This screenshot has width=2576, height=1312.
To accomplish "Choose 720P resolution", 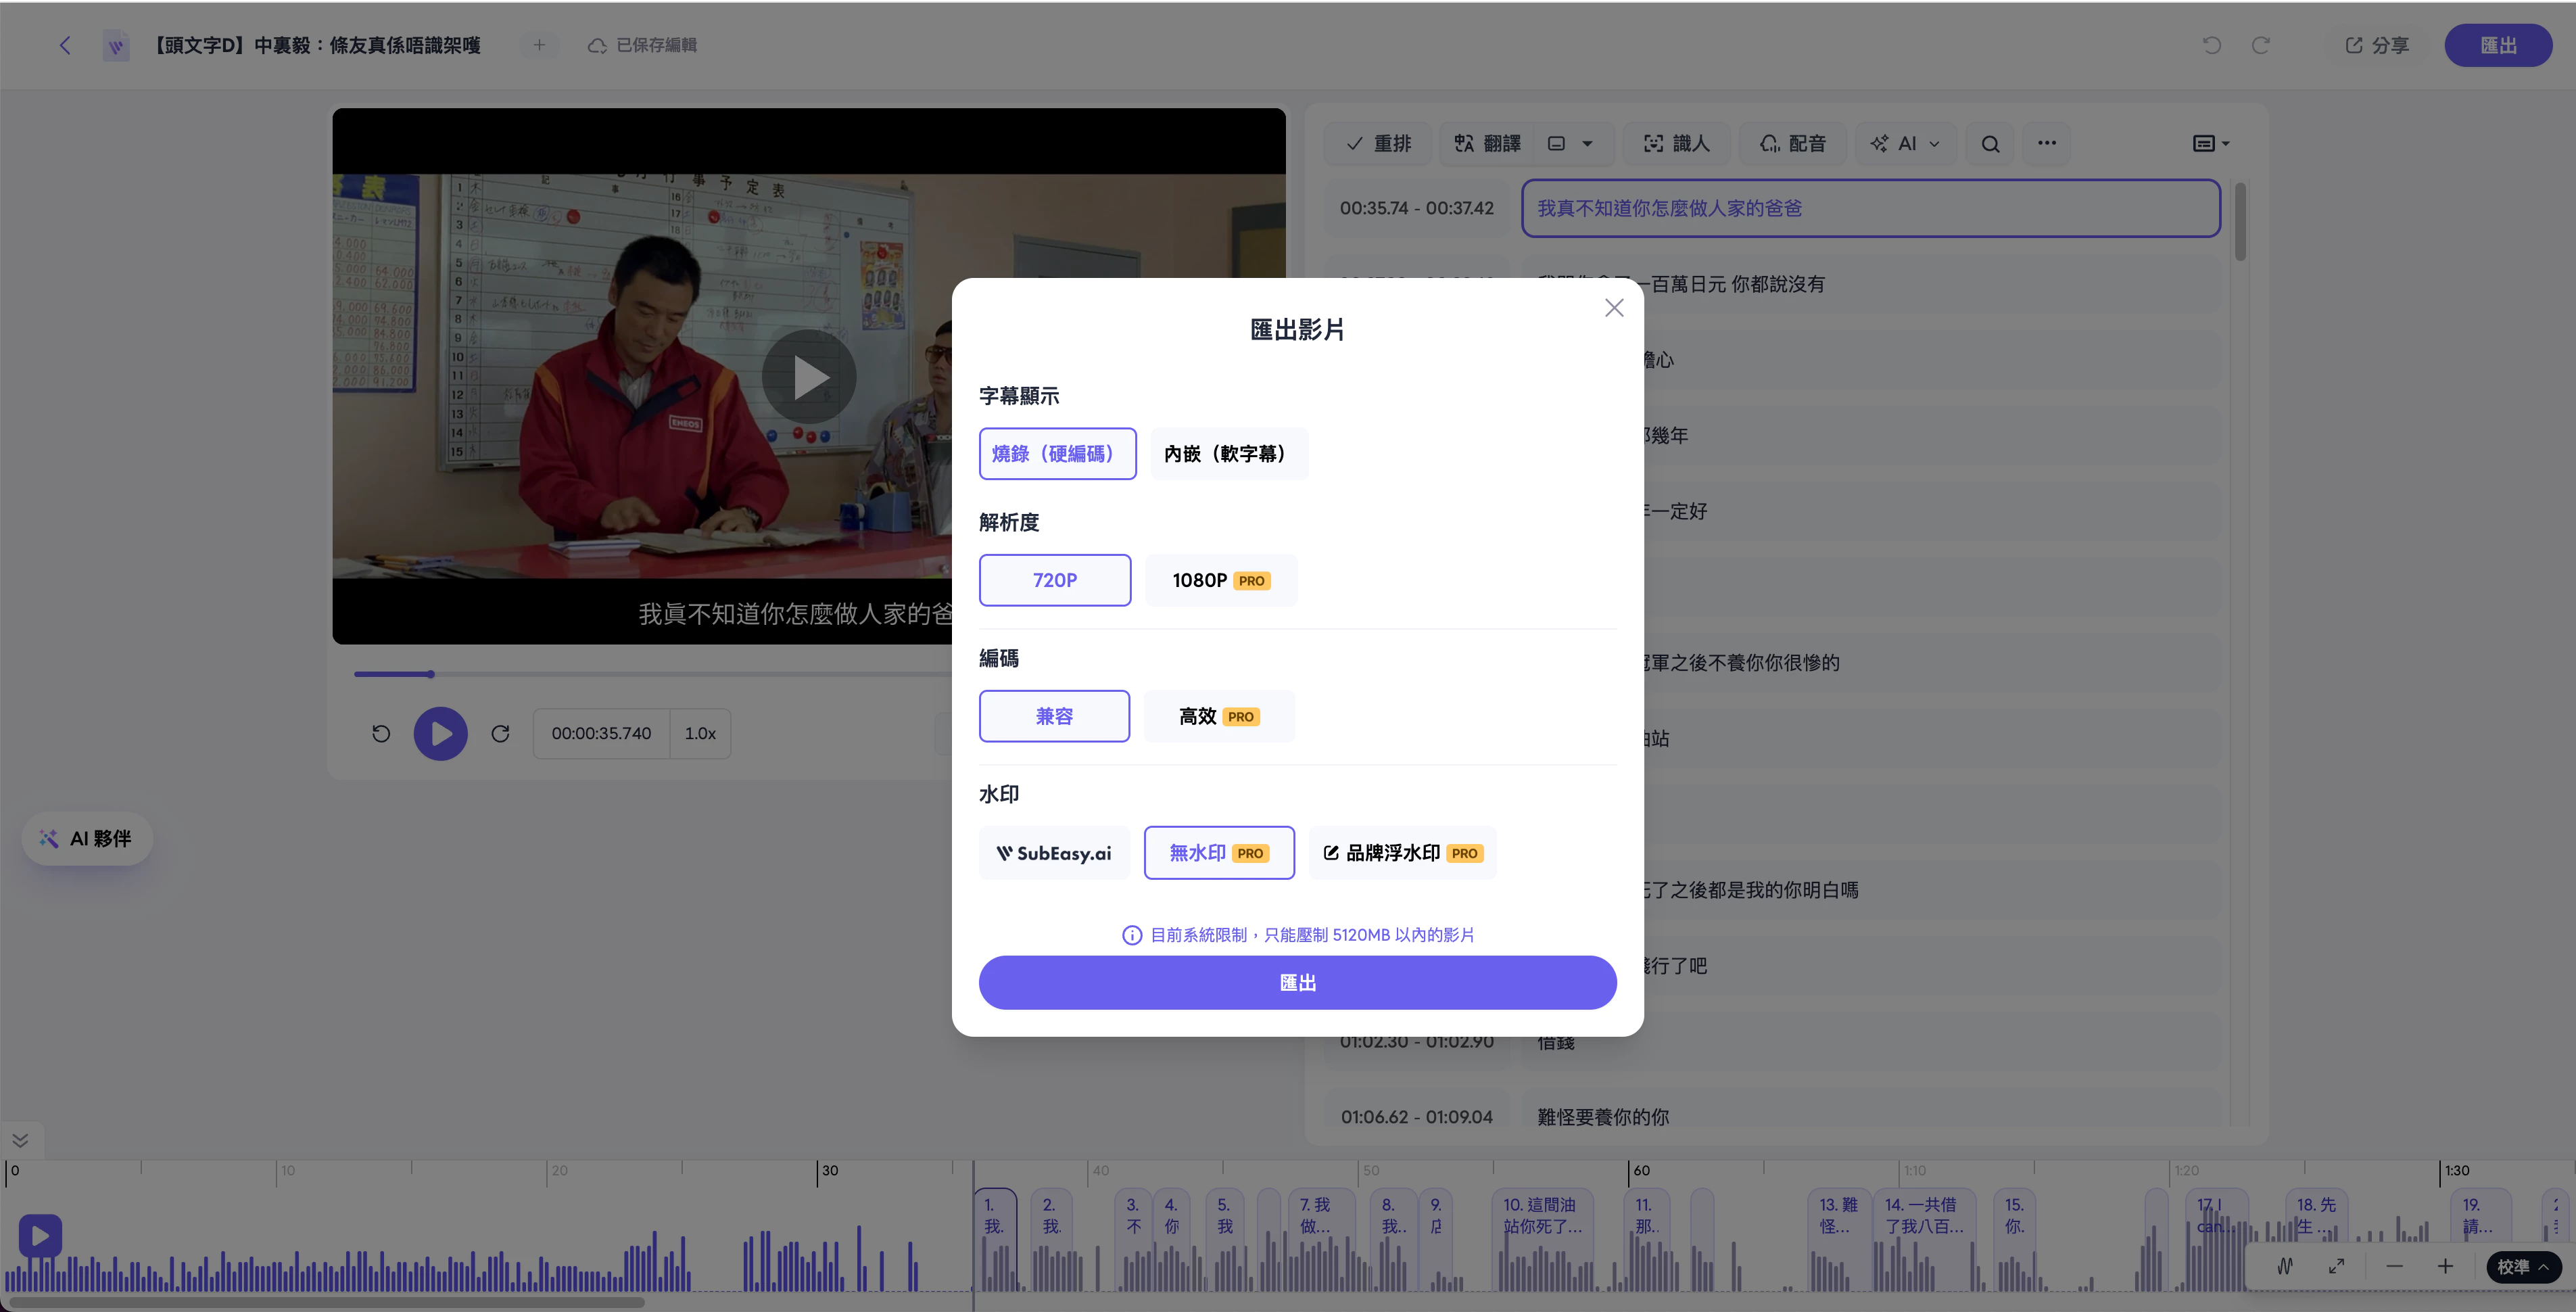I will [x=1054, y=580].
